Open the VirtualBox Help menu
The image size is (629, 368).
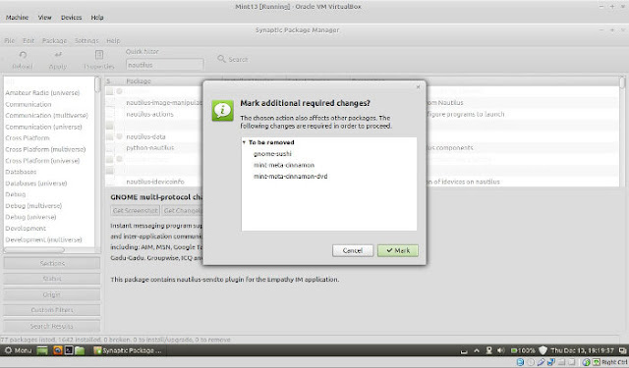[x=97, y=18]
